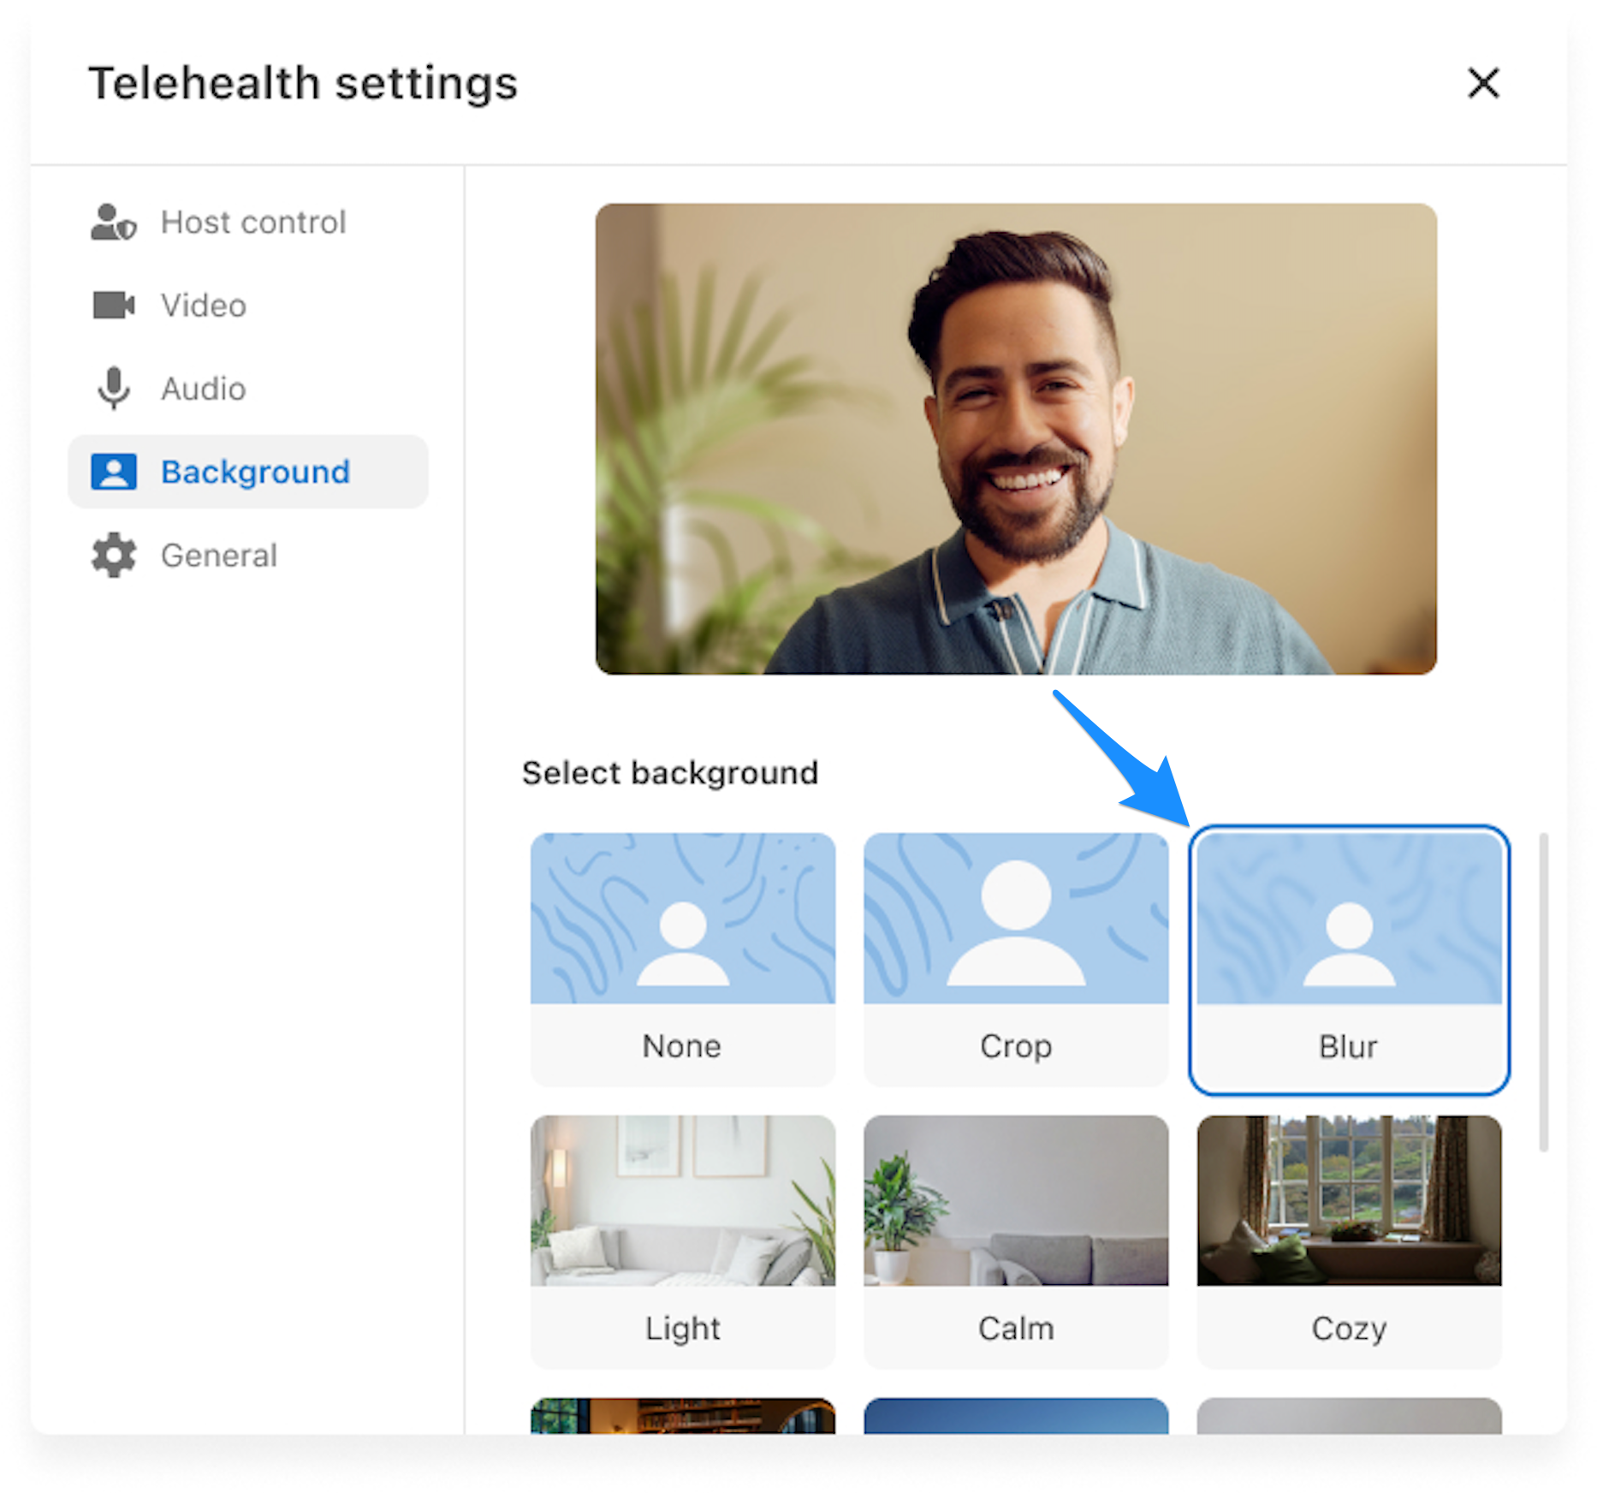Switch to the Audio settings section

point(202,388)
